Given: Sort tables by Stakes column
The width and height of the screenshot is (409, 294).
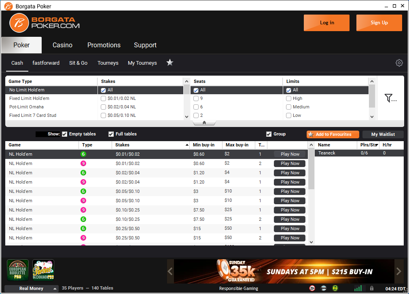Looking at the screenshot, I should [151, 145].
